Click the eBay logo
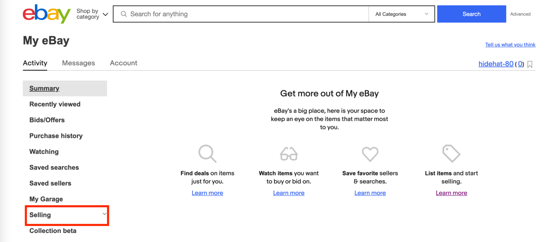 coord(46,14)
